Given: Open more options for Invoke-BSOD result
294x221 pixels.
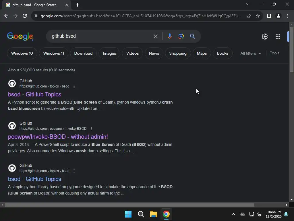Looking at the screenshot, I should pyautogui.click(x=91, y=129).
